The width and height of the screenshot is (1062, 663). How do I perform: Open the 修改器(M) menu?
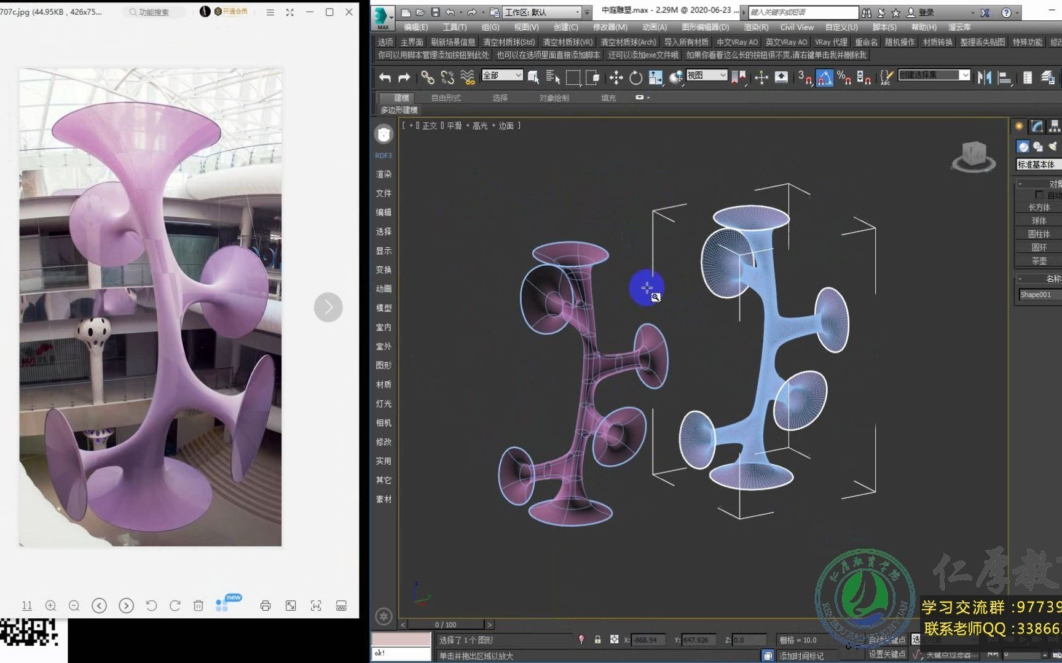point(610,27)
